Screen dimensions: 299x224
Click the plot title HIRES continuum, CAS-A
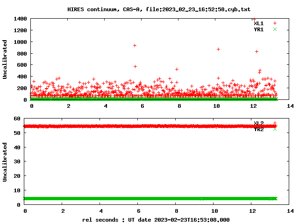(x=159, y=9)
